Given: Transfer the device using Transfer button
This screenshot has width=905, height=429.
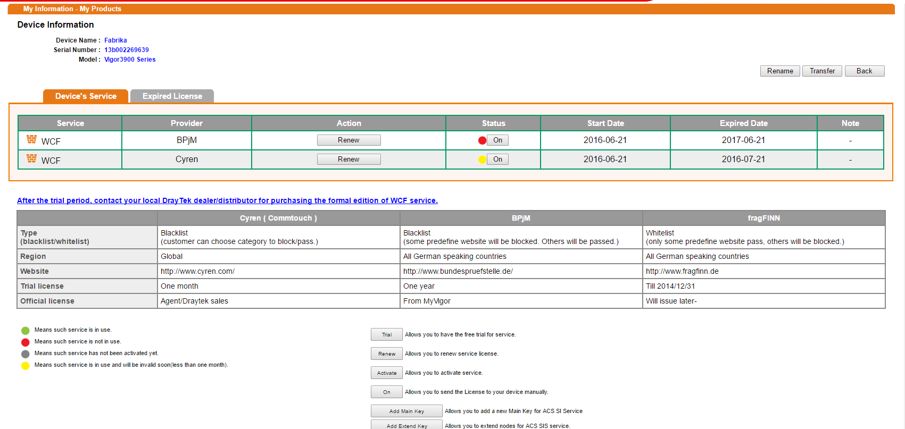Looking at the screenshot, I should coord(822,71).
